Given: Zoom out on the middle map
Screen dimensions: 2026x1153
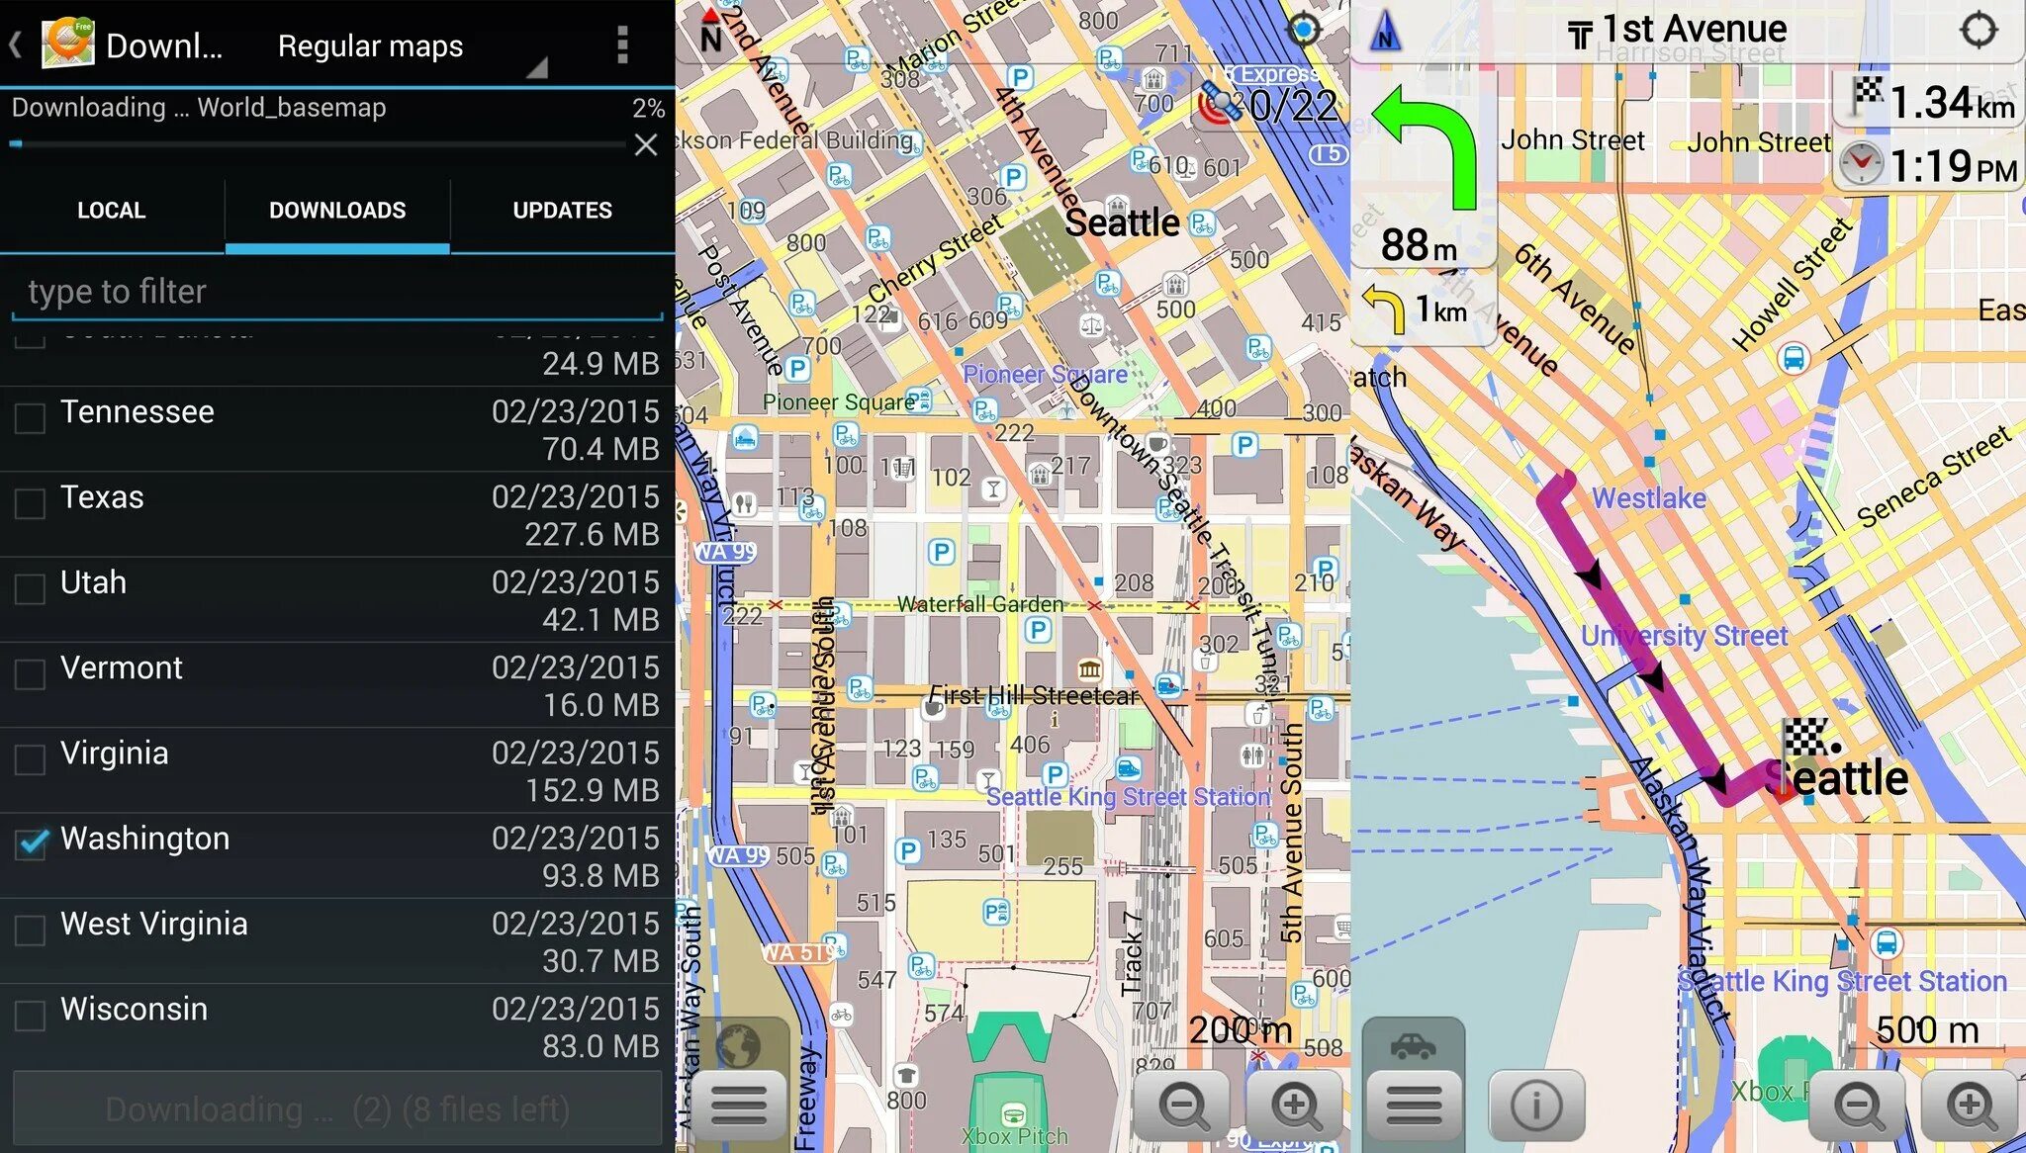Looking at the screenshot, I should tap(1183, 1105).
